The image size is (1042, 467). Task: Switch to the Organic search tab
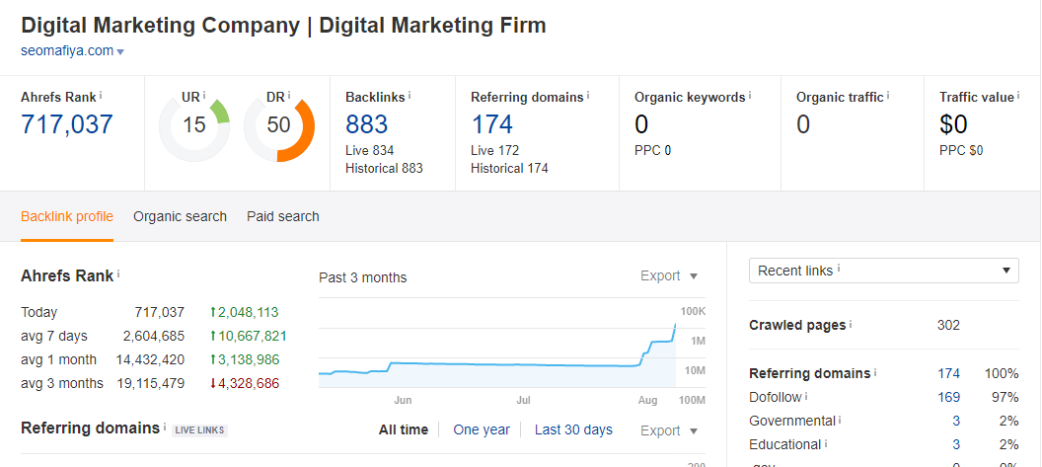[180, 216]
